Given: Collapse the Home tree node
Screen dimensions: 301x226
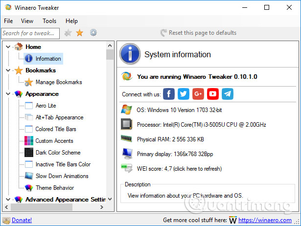Looking at the screenshot, I should click(8, 46).
